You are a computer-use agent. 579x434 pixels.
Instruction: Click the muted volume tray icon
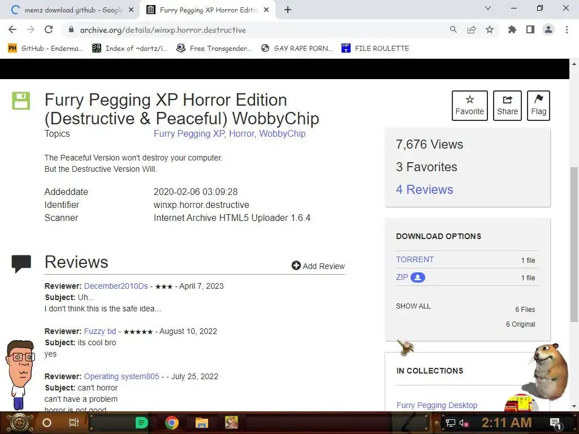click(x=464, y=423)
